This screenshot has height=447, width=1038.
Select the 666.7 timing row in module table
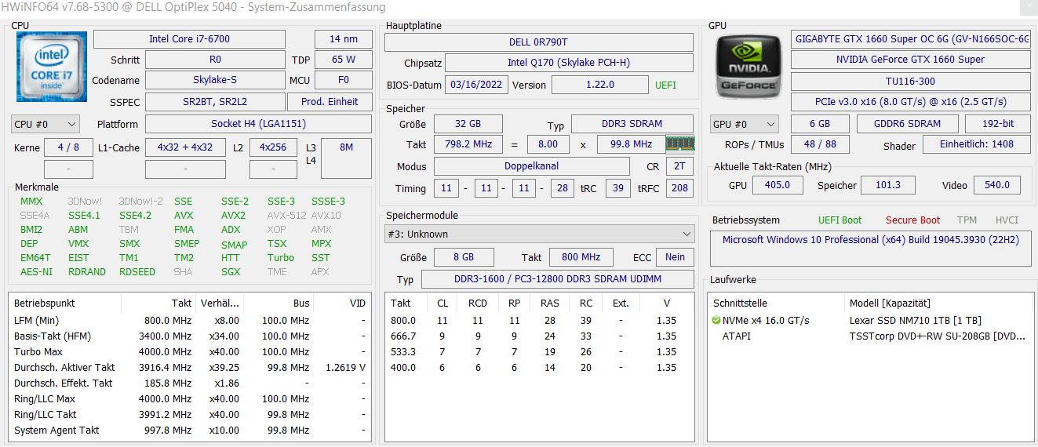(539, 336)
